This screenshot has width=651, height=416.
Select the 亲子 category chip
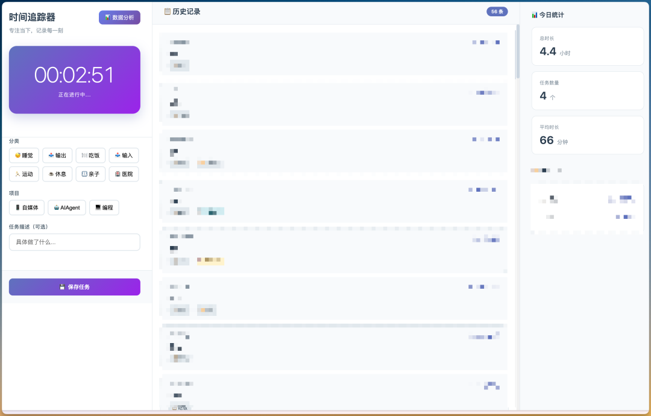tap(90, 174)
